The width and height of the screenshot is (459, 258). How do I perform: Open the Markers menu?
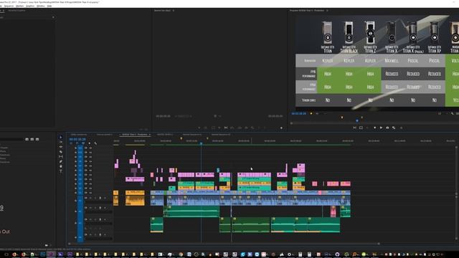pos(19,6)
